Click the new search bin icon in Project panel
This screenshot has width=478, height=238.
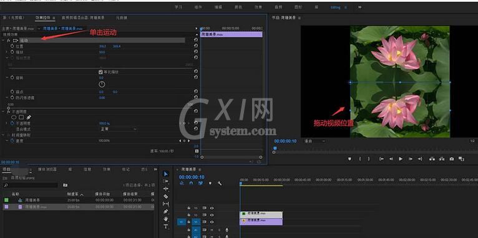pos(66,185)
